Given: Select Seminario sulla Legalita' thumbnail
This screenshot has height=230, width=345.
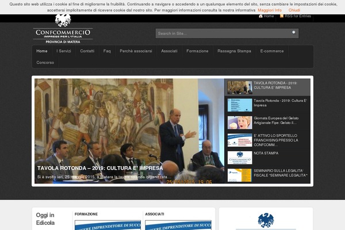Looking at the screenshot, I should (239, 175).
